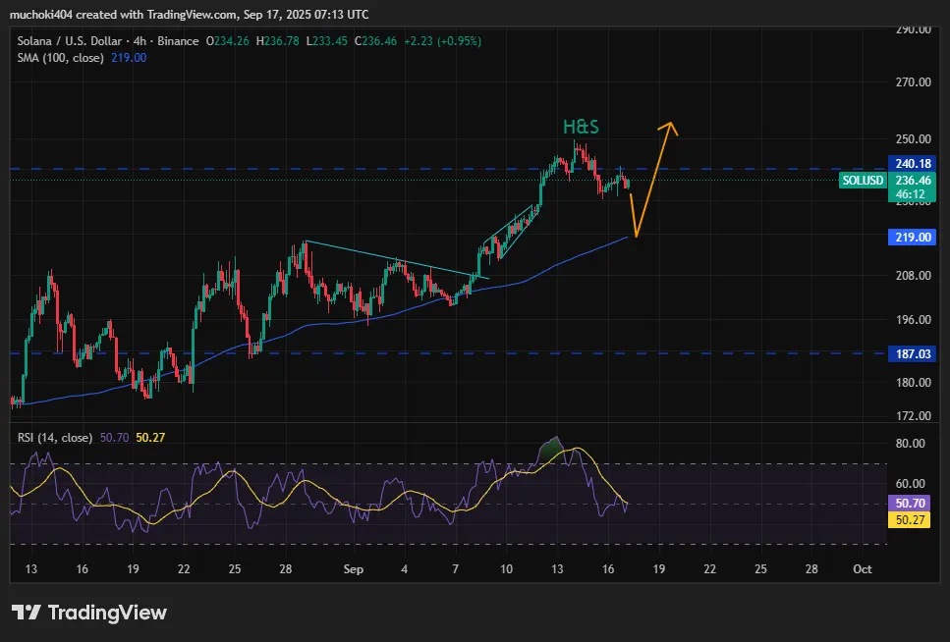Click the SOLUSD symbol tag on price axis
Image resolution: width=950 pixels, height=642 pixels.
coord(864,181)
